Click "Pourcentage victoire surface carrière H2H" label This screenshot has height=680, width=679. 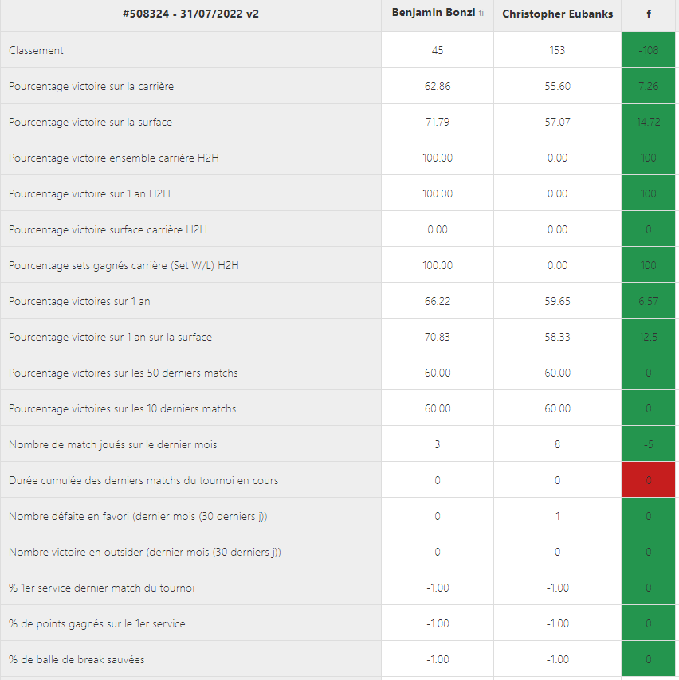coord(108,229)
